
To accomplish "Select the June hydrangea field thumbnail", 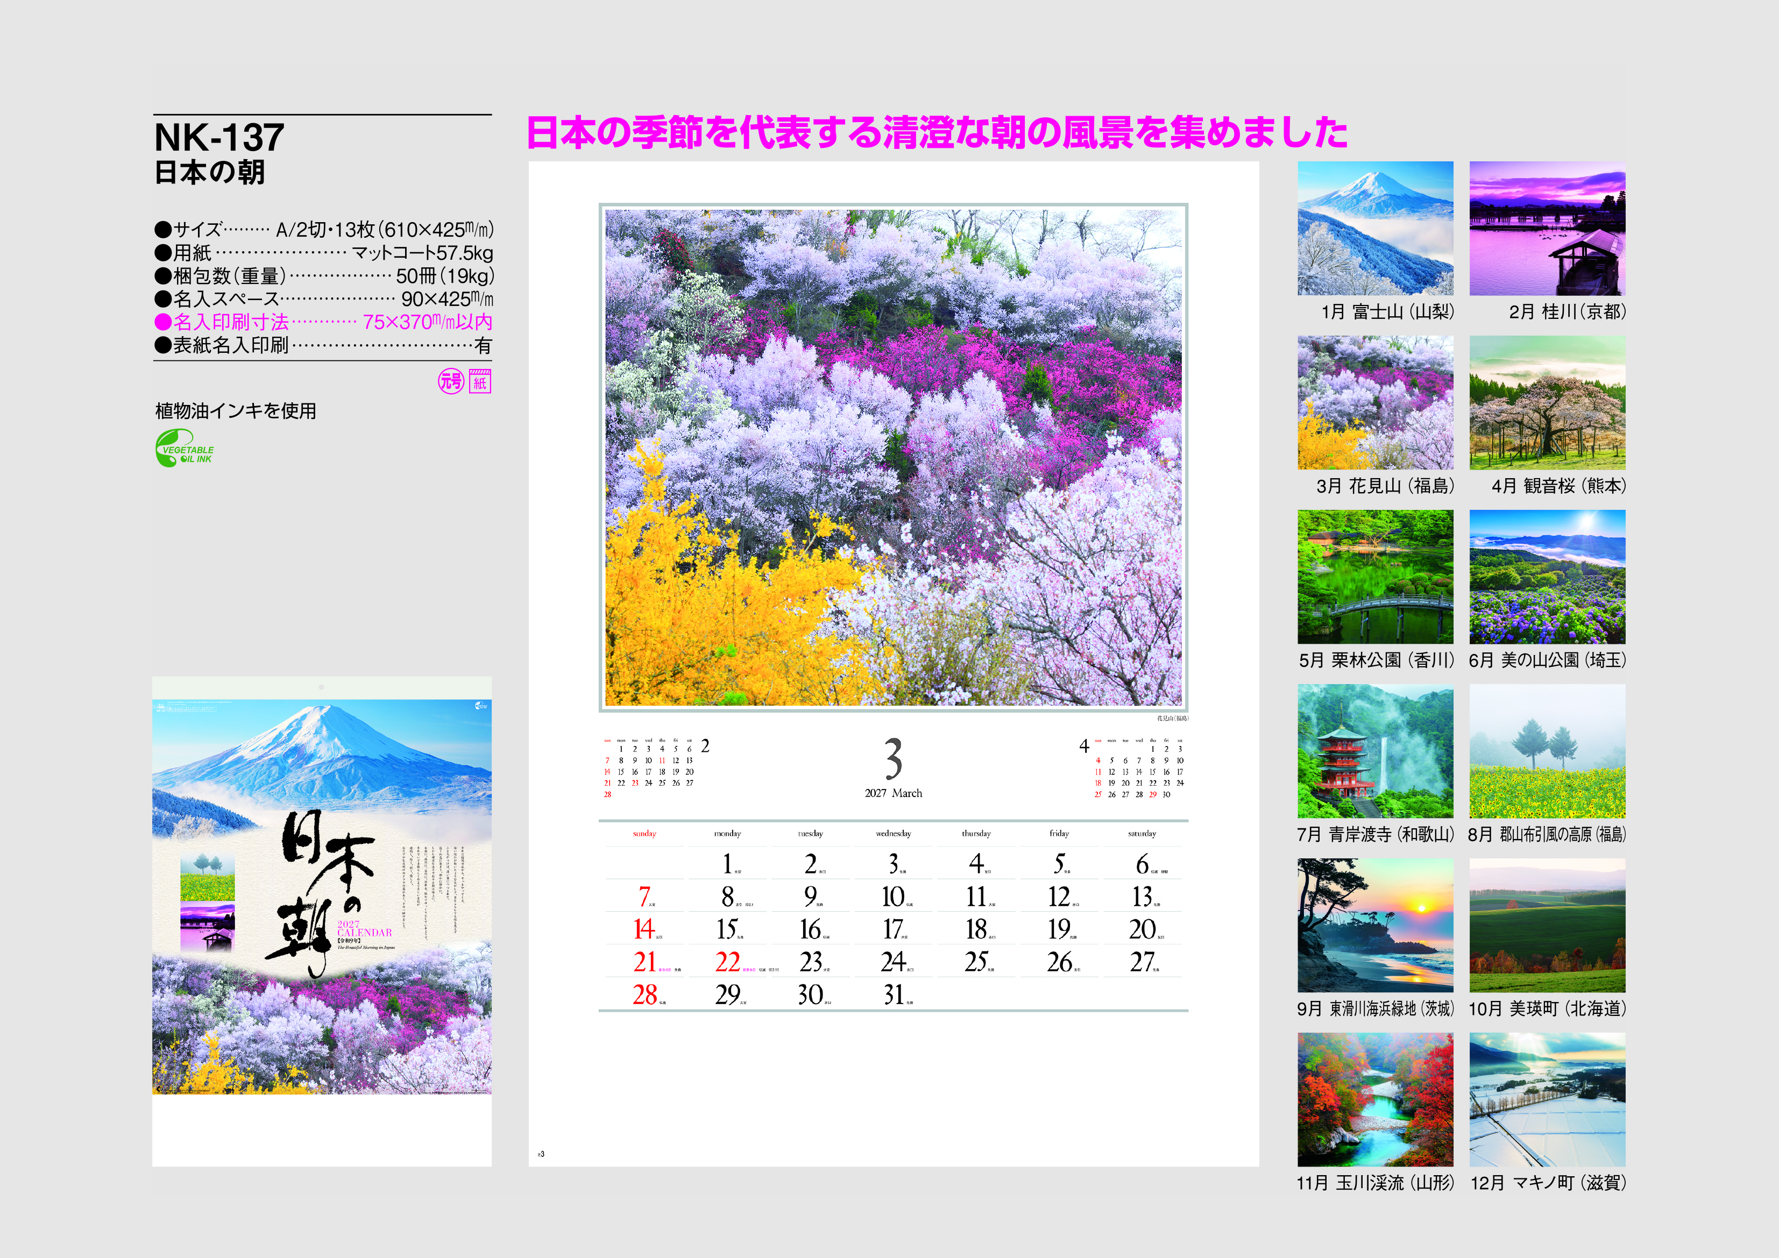I will click(x=1547, y=577).
